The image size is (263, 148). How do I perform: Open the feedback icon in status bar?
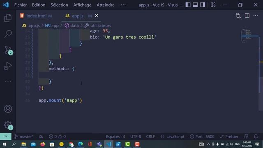click(x=246, y=136)
